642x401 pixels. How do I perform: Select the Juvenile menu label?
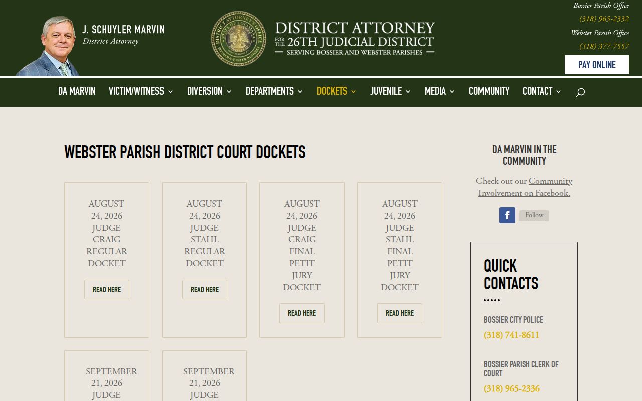[386, 91]
